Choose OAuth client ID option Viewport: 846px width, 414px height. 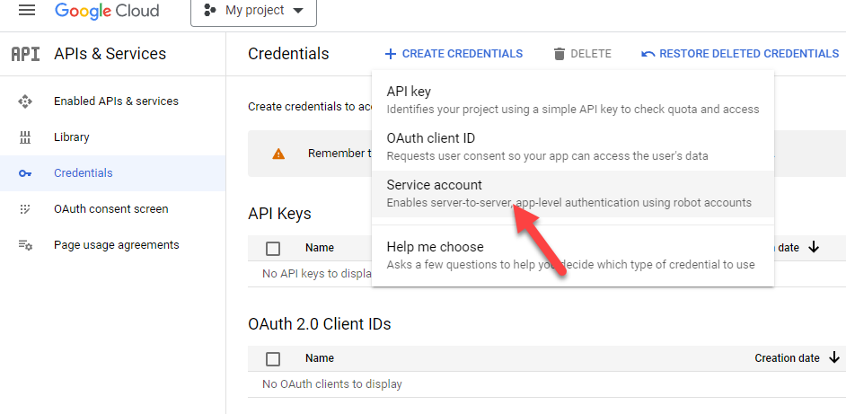pyautogui.click(x=572, y=146)
